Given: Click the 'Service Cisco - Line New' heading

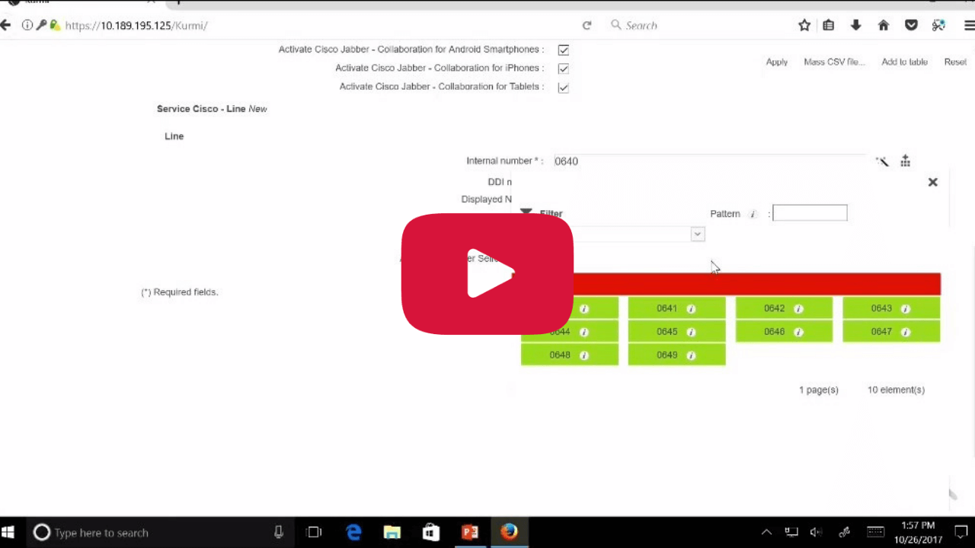Looking at the screenshot, I should coord(212,109).
